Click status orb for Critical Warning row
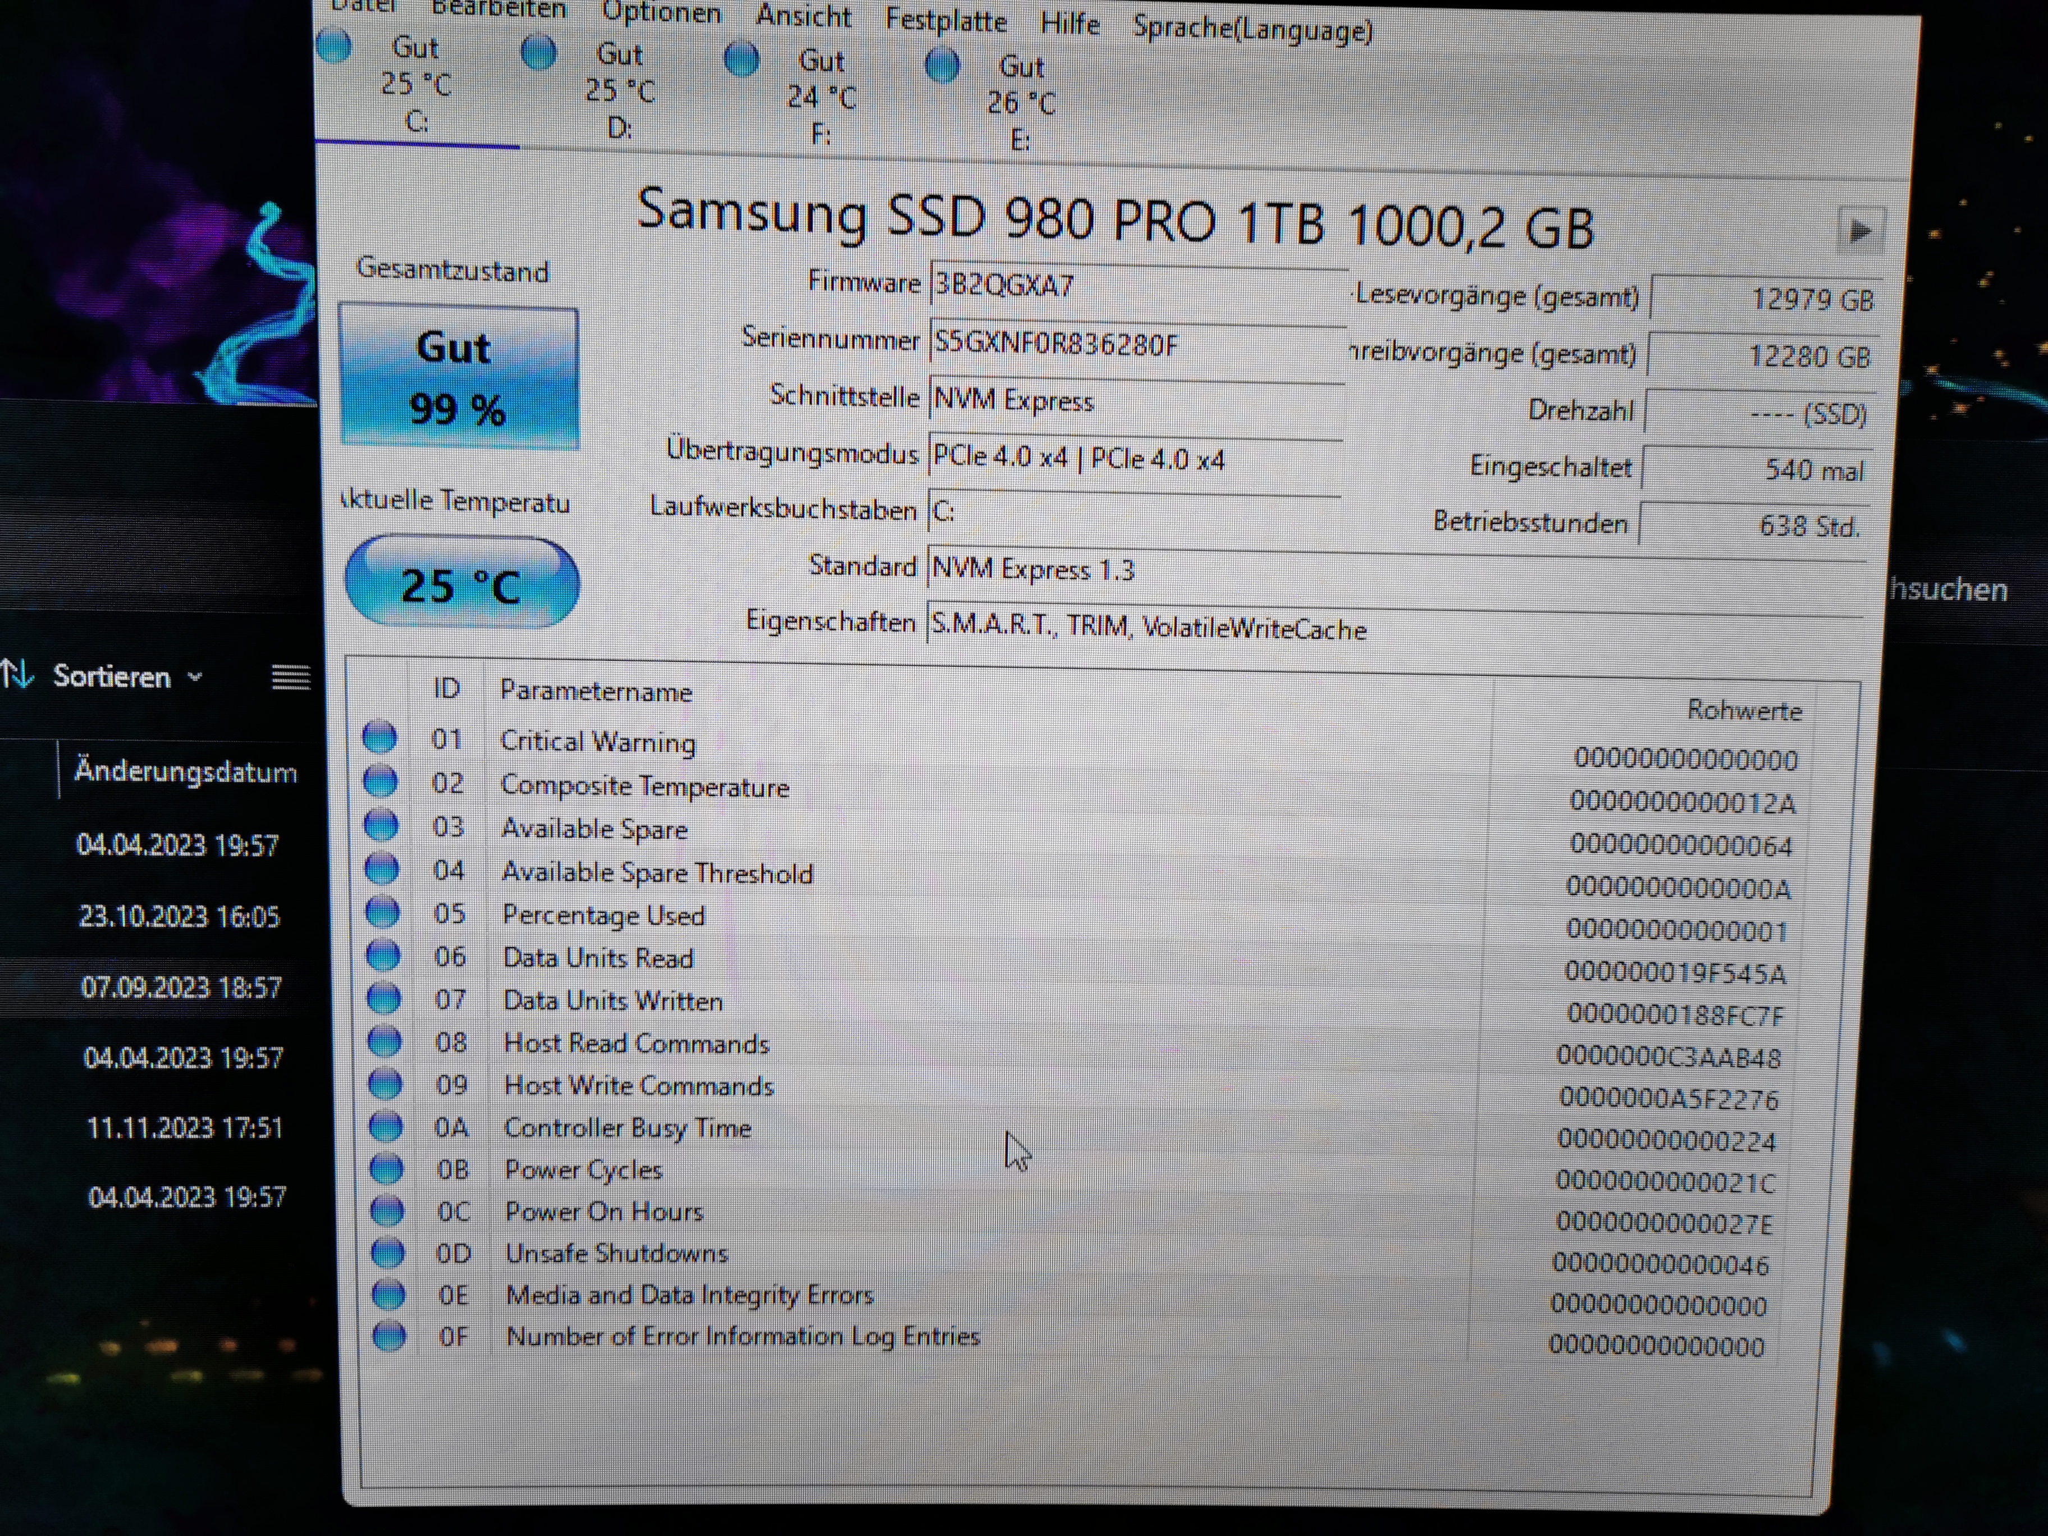Image resolution: width=2048 pixels, height=1536 pixels. coord(380,738)
